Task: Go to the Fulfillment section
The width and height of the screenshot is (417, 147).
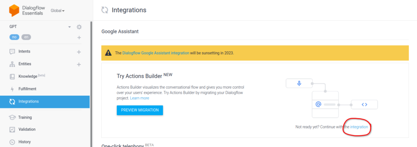Action: pyautogui.click(x=27, y=89)
